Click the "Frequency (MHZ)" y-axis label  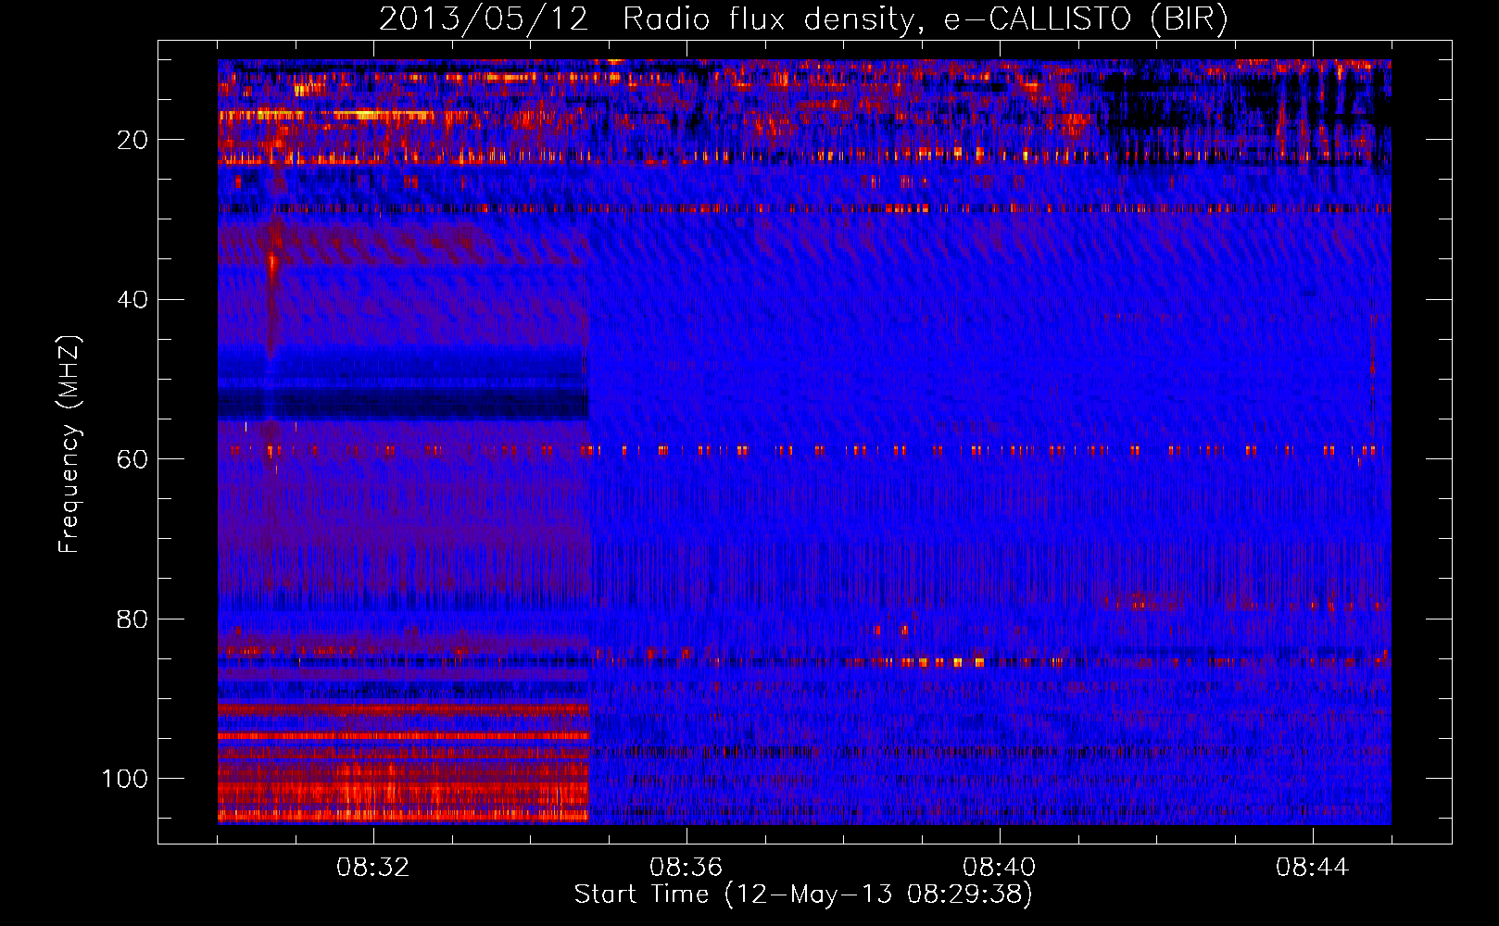tap(69, 444)
